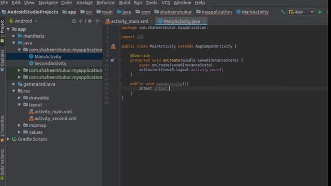
Task: Expand the folded import statements
Action: coord(140,37)
